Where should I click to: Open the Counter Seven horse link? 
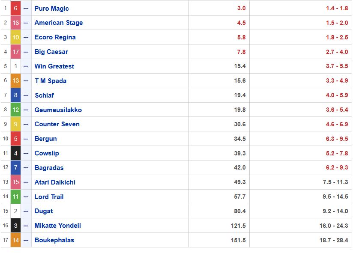coord(57,124)
